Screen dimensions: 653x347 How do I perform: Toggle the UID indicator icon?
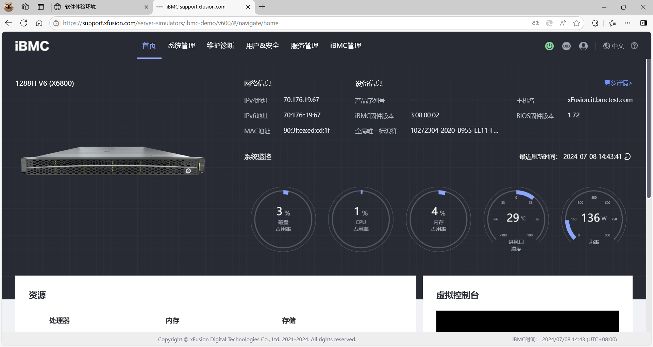(566, 46)
